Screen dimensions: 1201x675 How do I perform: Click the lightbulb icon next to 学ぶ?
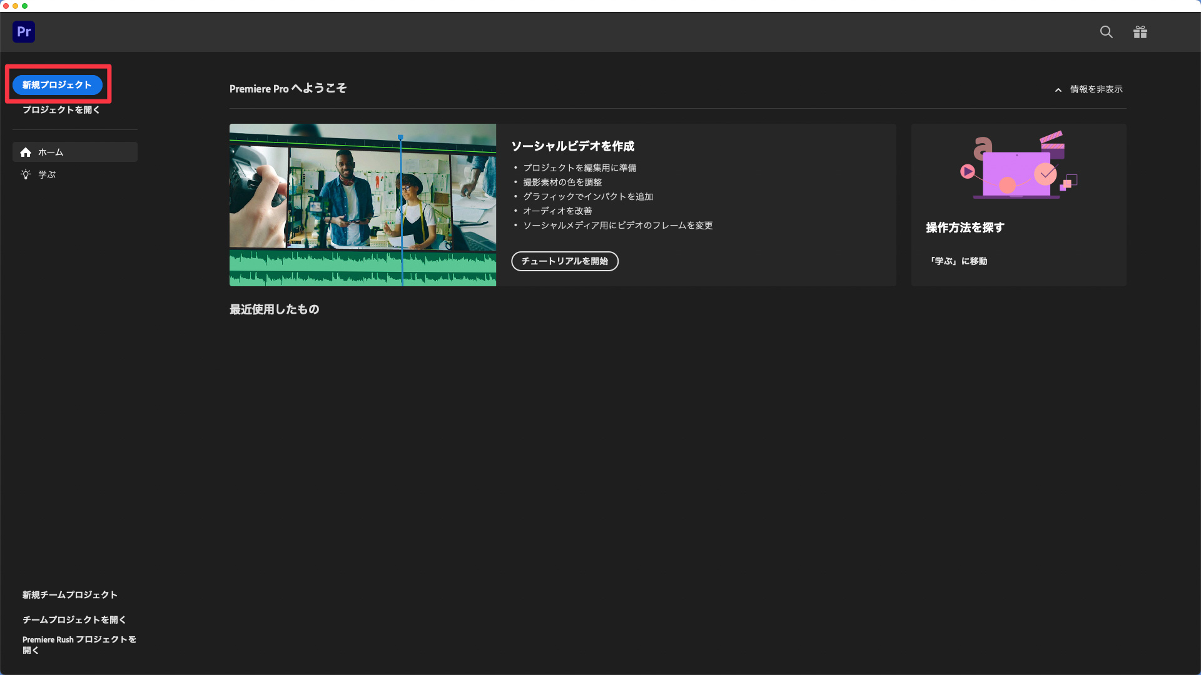pos(26,175)
